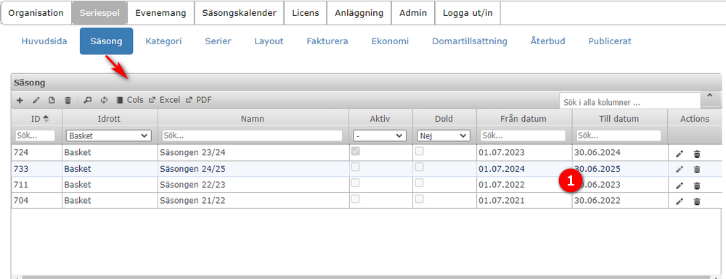This screenshot has height=279, width=726.
Task: Open the Anläggning menu
Action: click(359, 13)
